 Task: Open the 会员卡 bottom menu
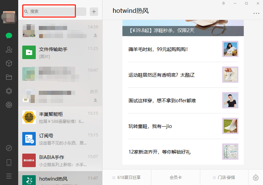[176, 178]
